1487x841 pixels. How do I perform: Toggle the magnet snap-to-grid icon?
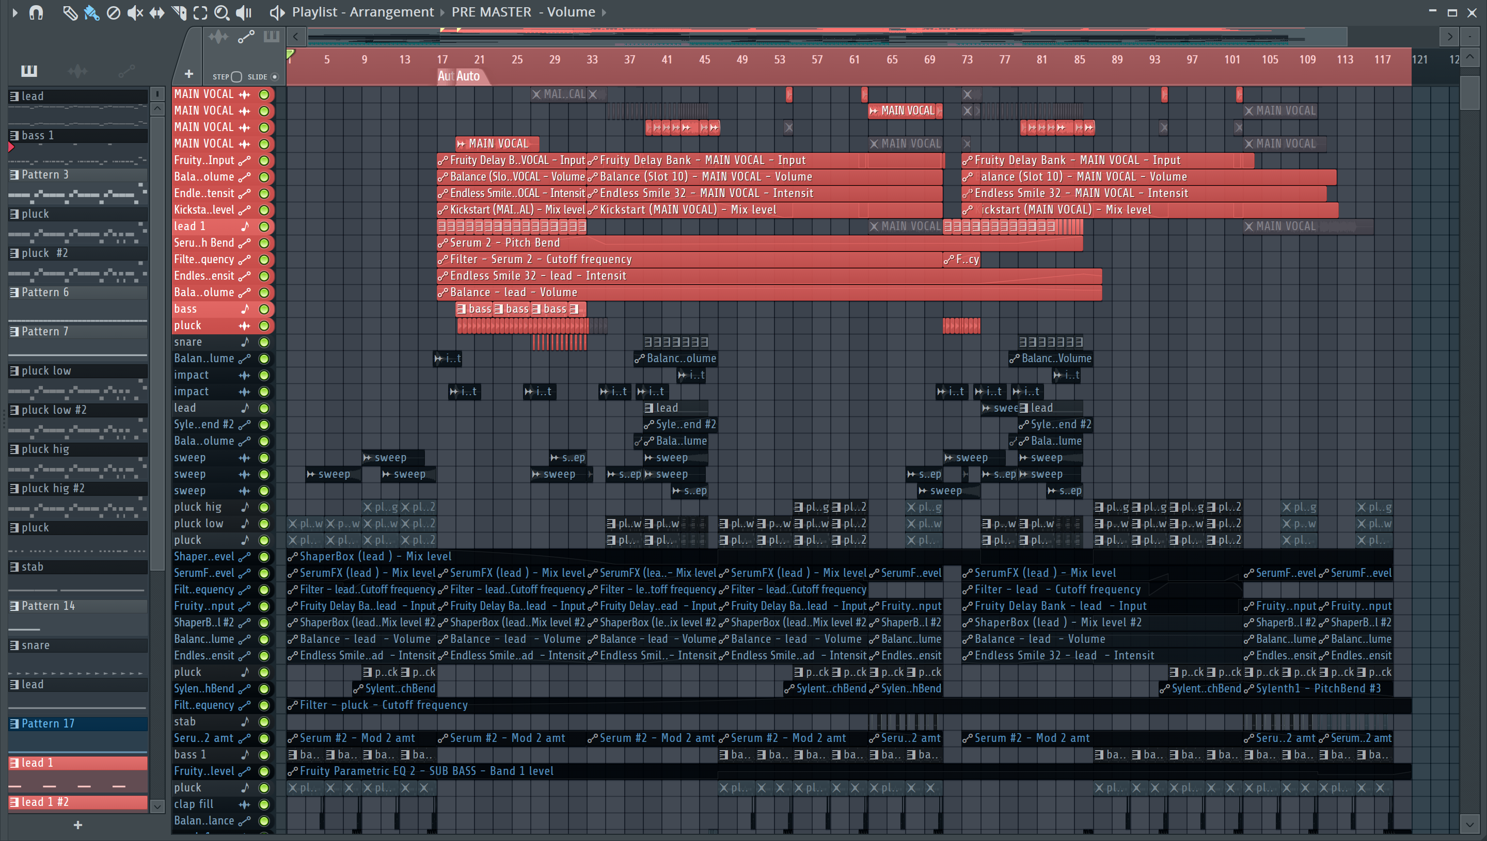(37, 12)
